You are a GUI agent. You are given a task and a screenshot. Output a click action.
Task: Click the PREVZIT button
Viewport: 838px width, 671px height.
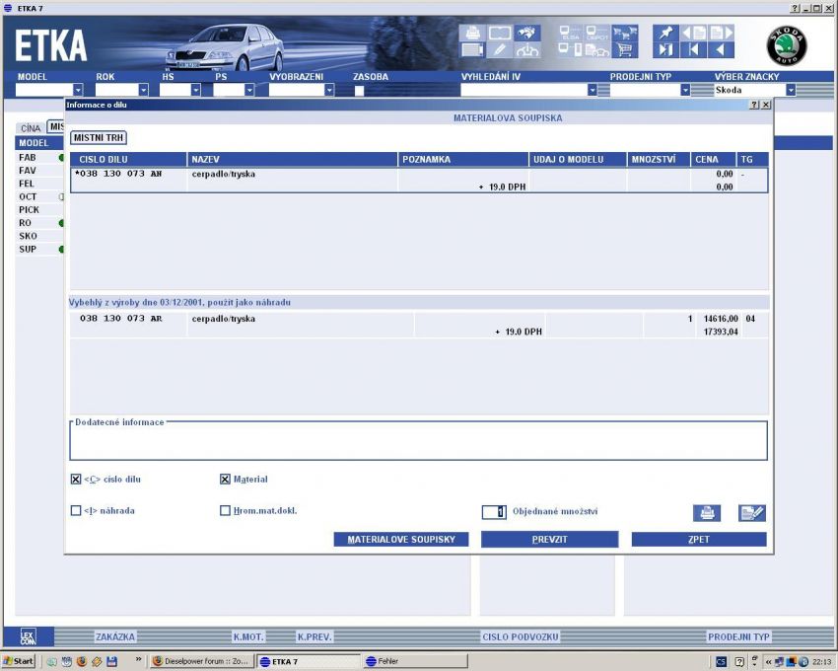(549, 540)
